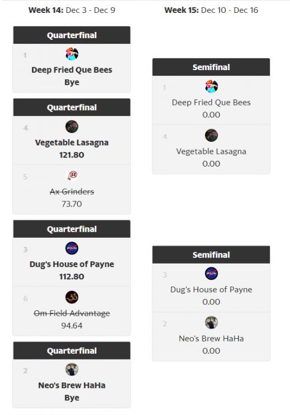Click Deep Fried Que Bees quarterfinal avatar
The image size is (290, 415).
(x=72, y=54)
